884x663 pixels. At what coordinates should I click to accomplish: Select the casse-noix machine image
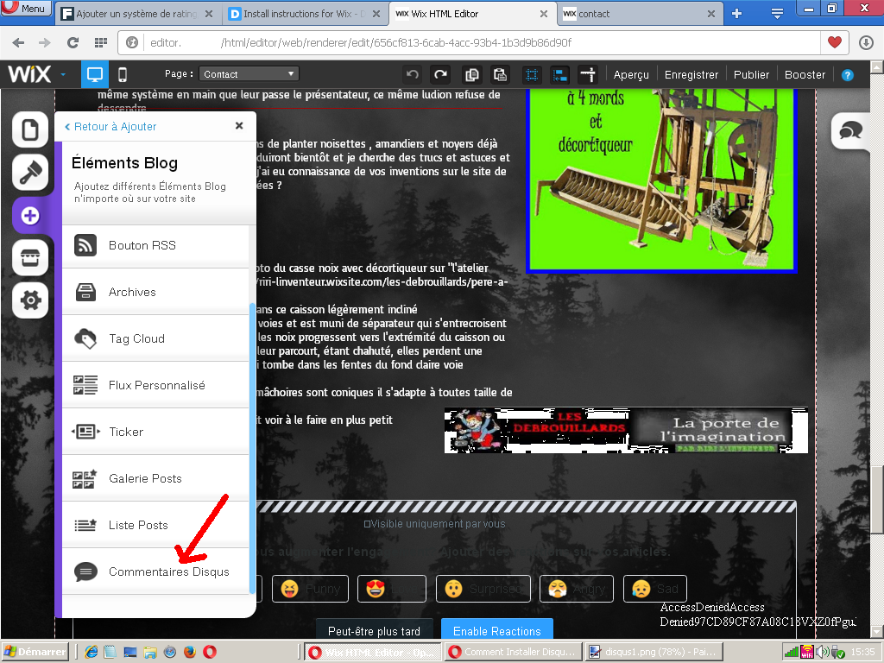click(x=660, y=180)
